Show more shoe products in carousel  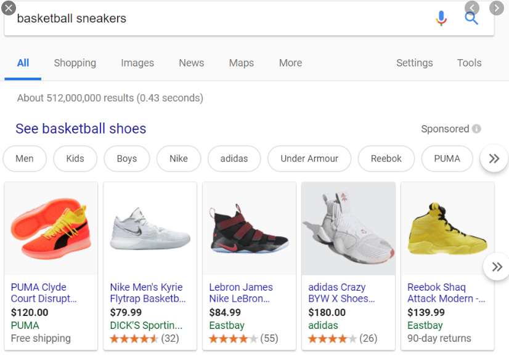pyautogui.click(x=497, y=267)
